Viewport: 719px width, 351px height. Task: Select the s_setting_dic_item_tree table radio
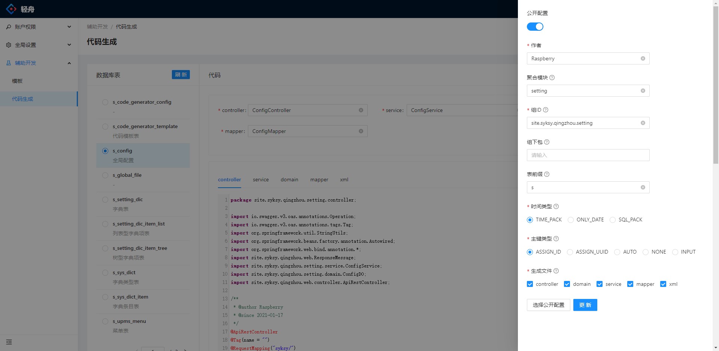tap(105, 248)
